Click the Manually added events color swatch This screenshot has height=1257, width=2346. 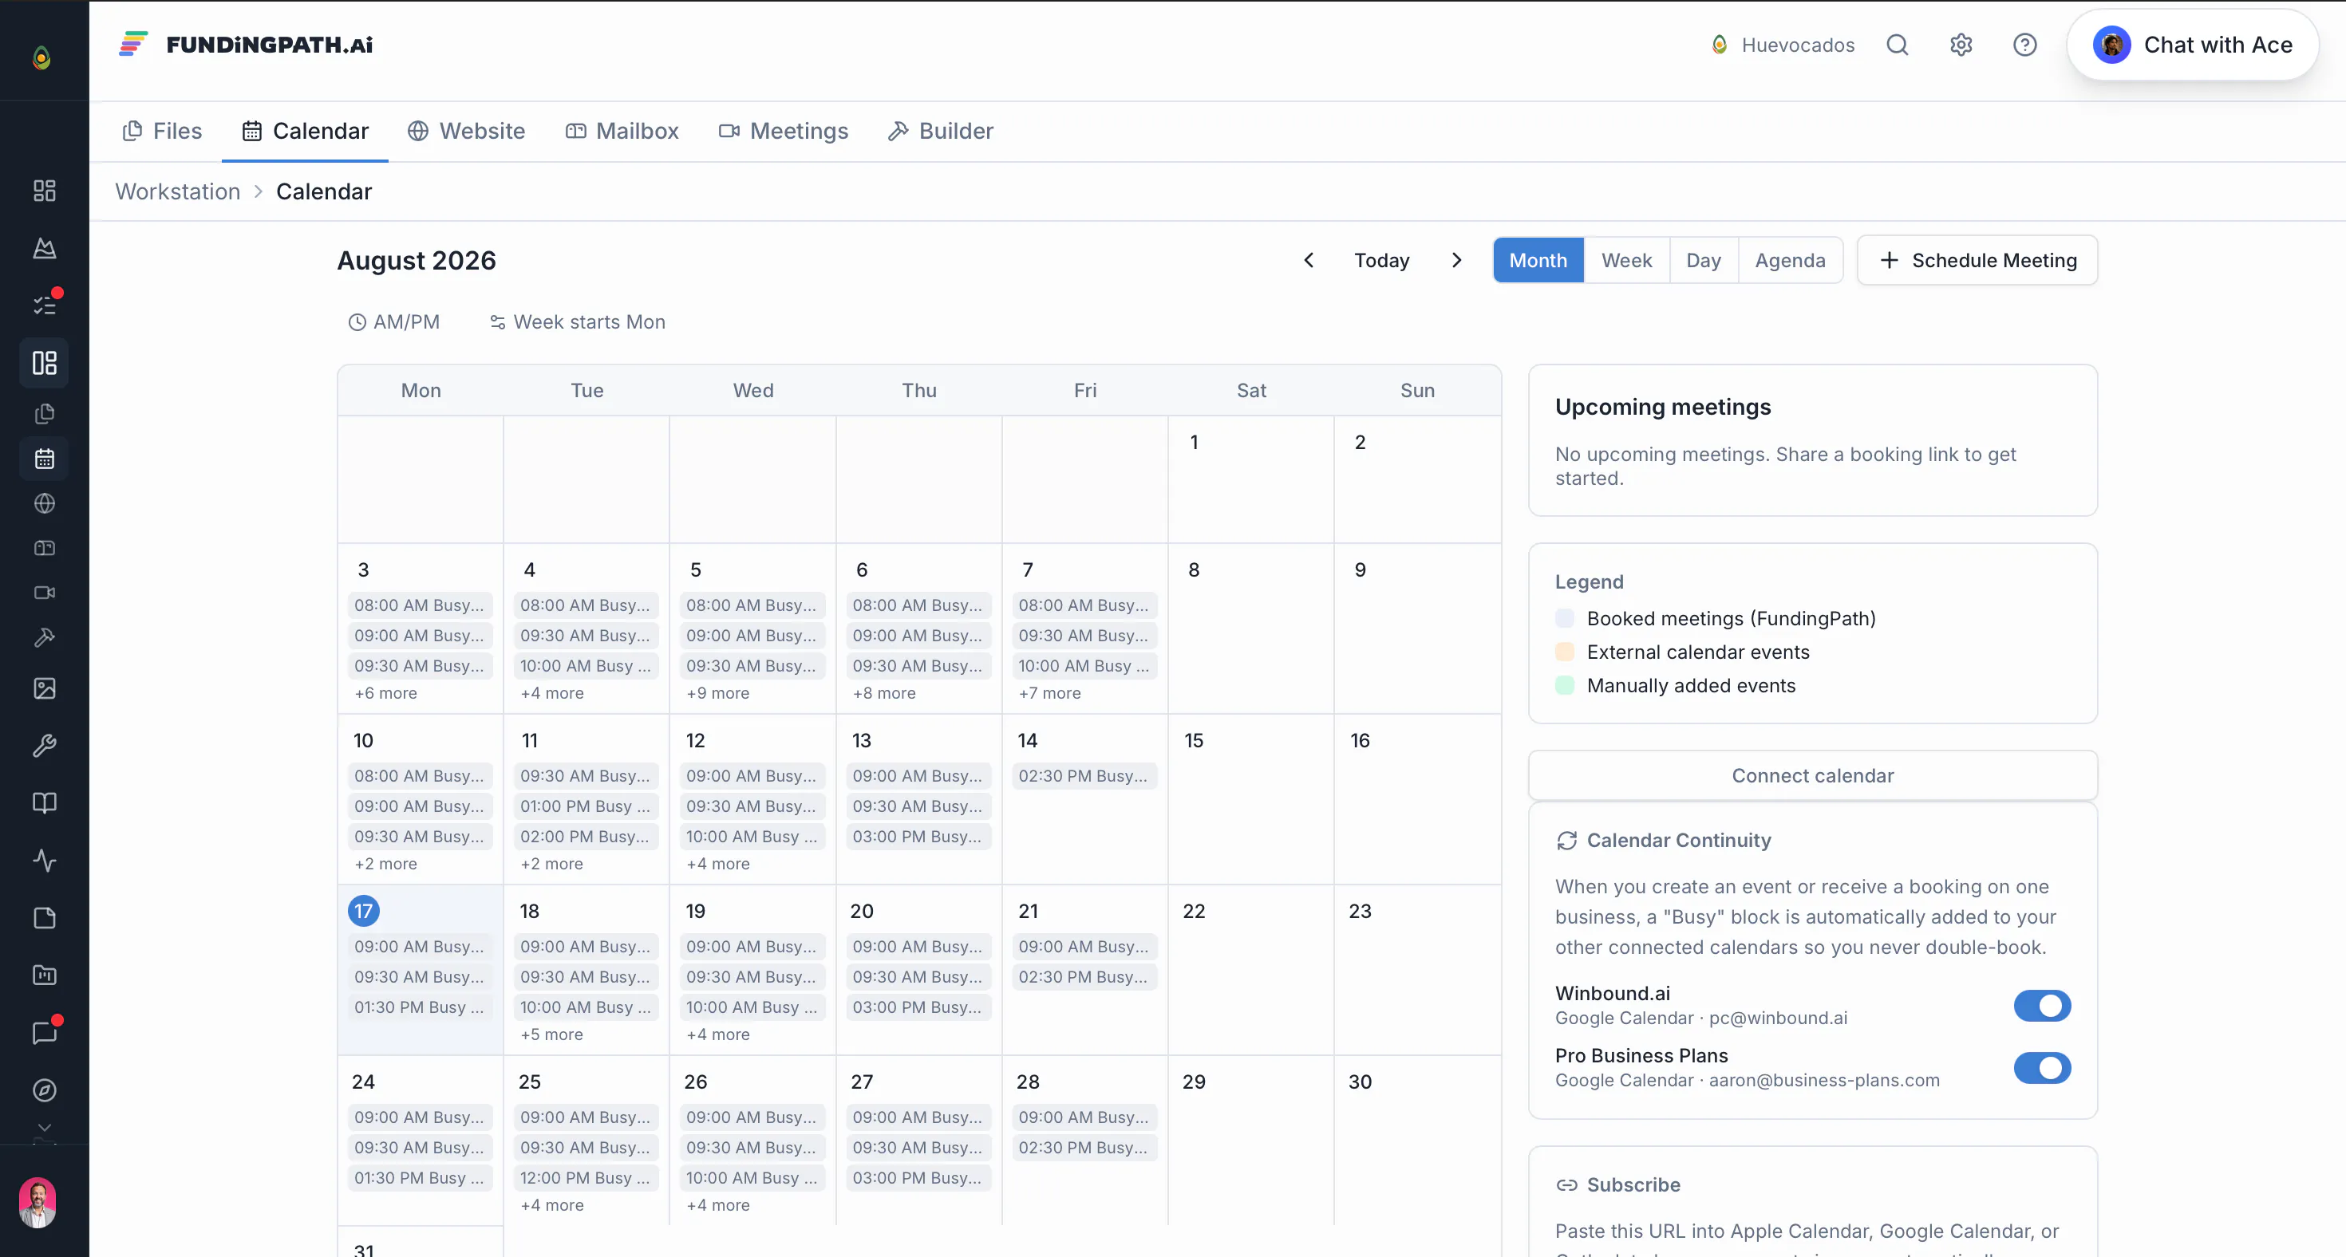(1565, 685)
